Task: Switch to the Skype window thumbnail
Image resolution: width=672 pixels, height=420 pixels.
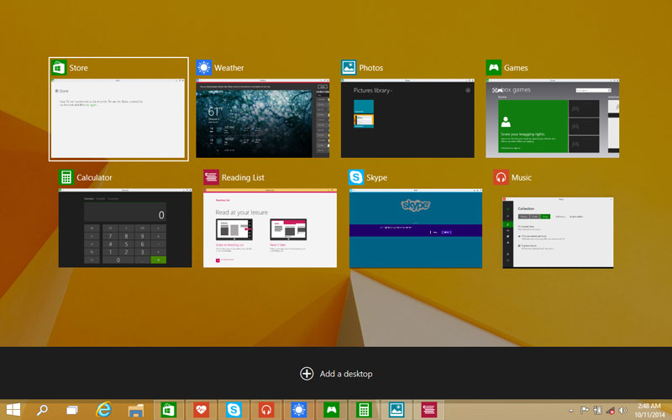Action: click(x=416, y=228)
